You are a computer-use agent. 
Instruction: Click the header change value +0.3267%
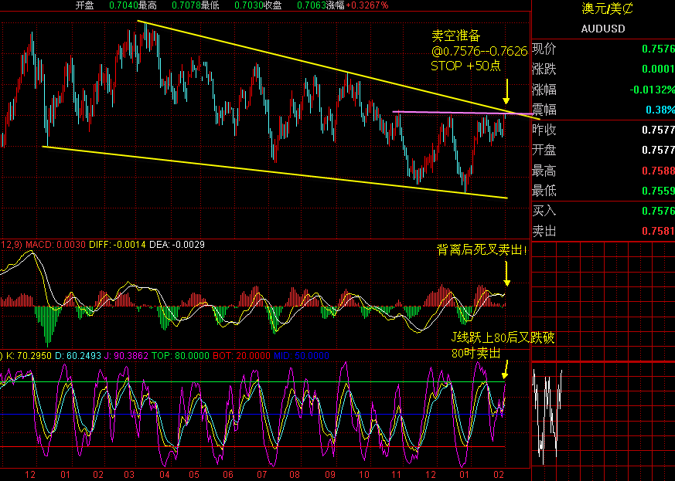[x=366, y=5]
